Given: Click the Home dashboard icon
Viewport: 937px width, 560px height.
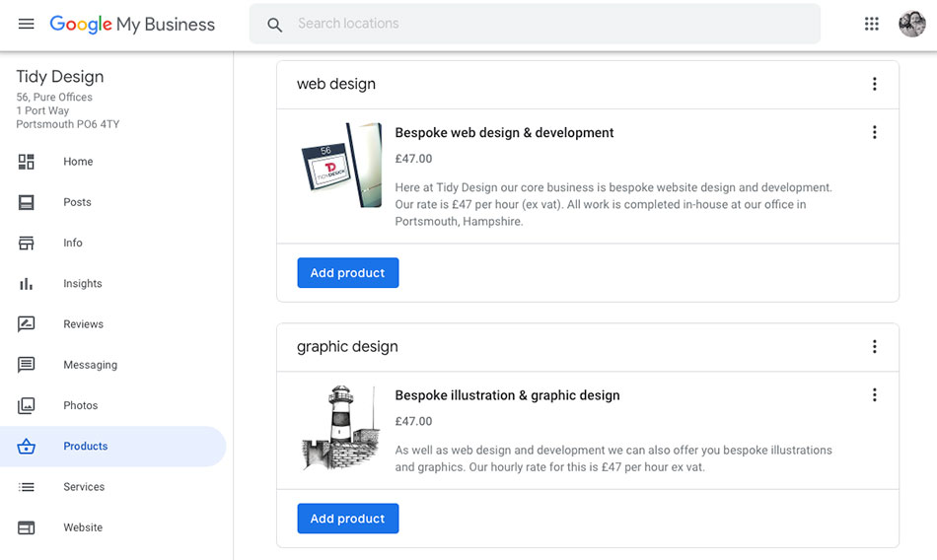Looking at the screenshot, I should click(27, 162).
